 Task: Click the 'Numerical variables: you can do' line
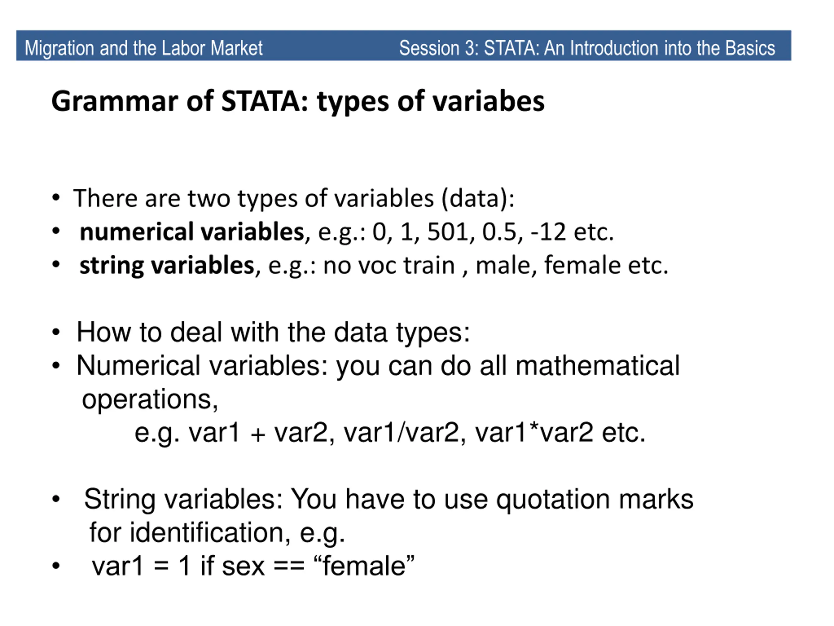point(378,365)
